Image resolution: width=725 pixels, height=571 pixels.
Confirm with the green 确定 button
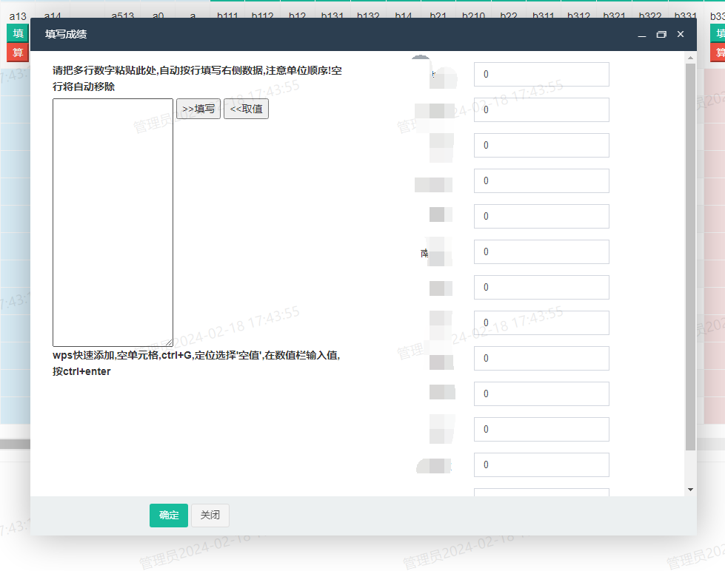169,515
